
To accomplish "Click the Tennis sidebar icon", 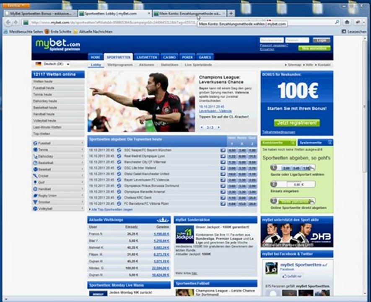I will [35, 150].
